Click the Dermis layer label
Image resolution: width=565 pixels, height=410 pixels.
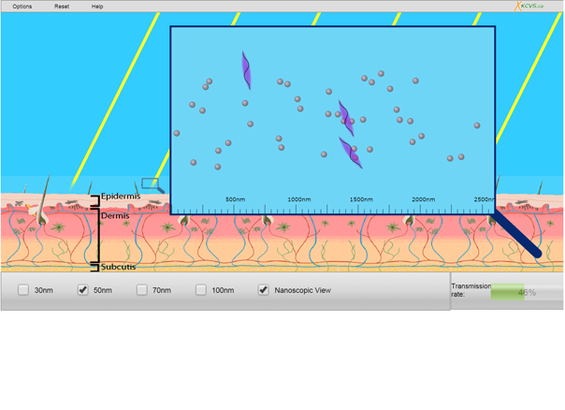tap(118, 215)
